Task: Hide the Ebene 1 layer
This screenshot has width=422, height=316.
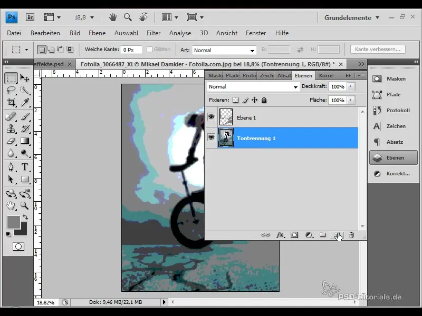Action: [x=212, y=117]
